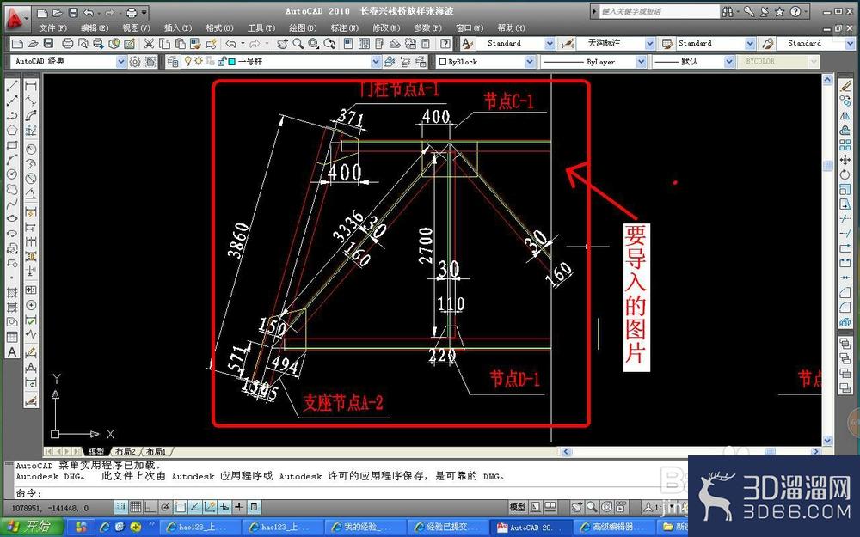Switch to 高级编辑器 taskbar window
The width and height of the screenshot is (860, 537).
613,528
